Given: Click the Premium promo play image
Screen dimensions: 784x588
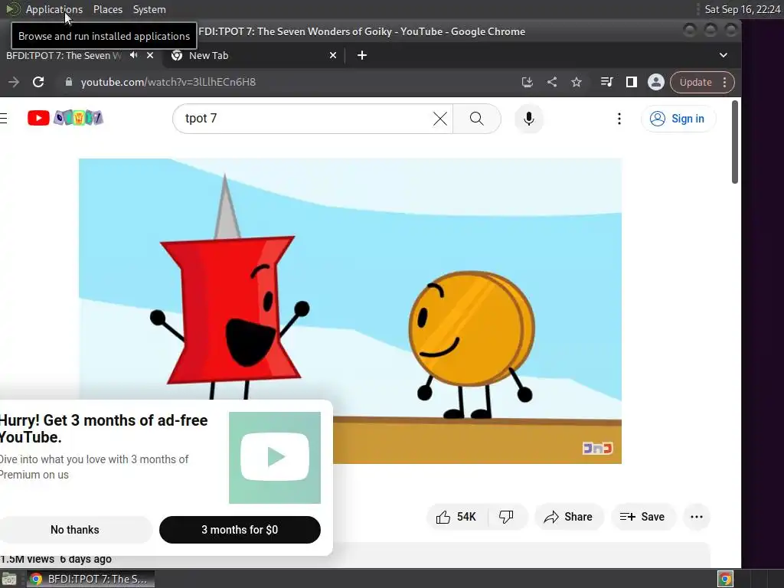Looking at the screenshot, I should [275, 458].
